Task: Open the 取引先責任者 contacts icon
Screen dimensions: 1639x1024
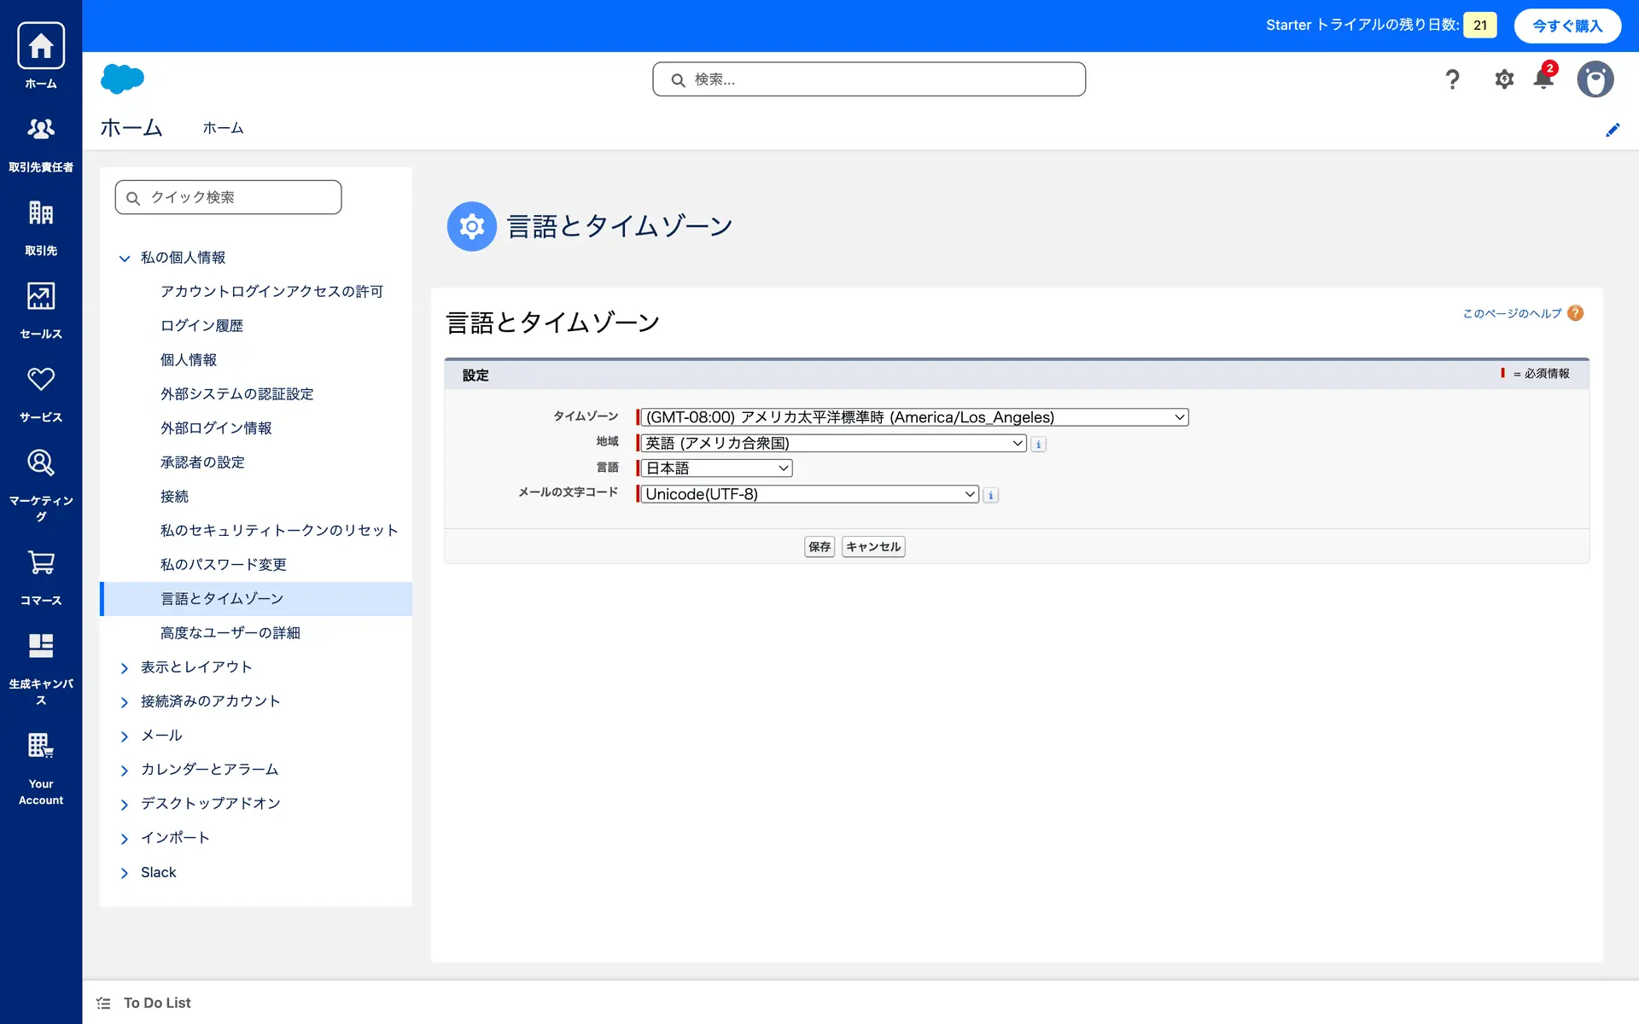Action: pos(40,130)
